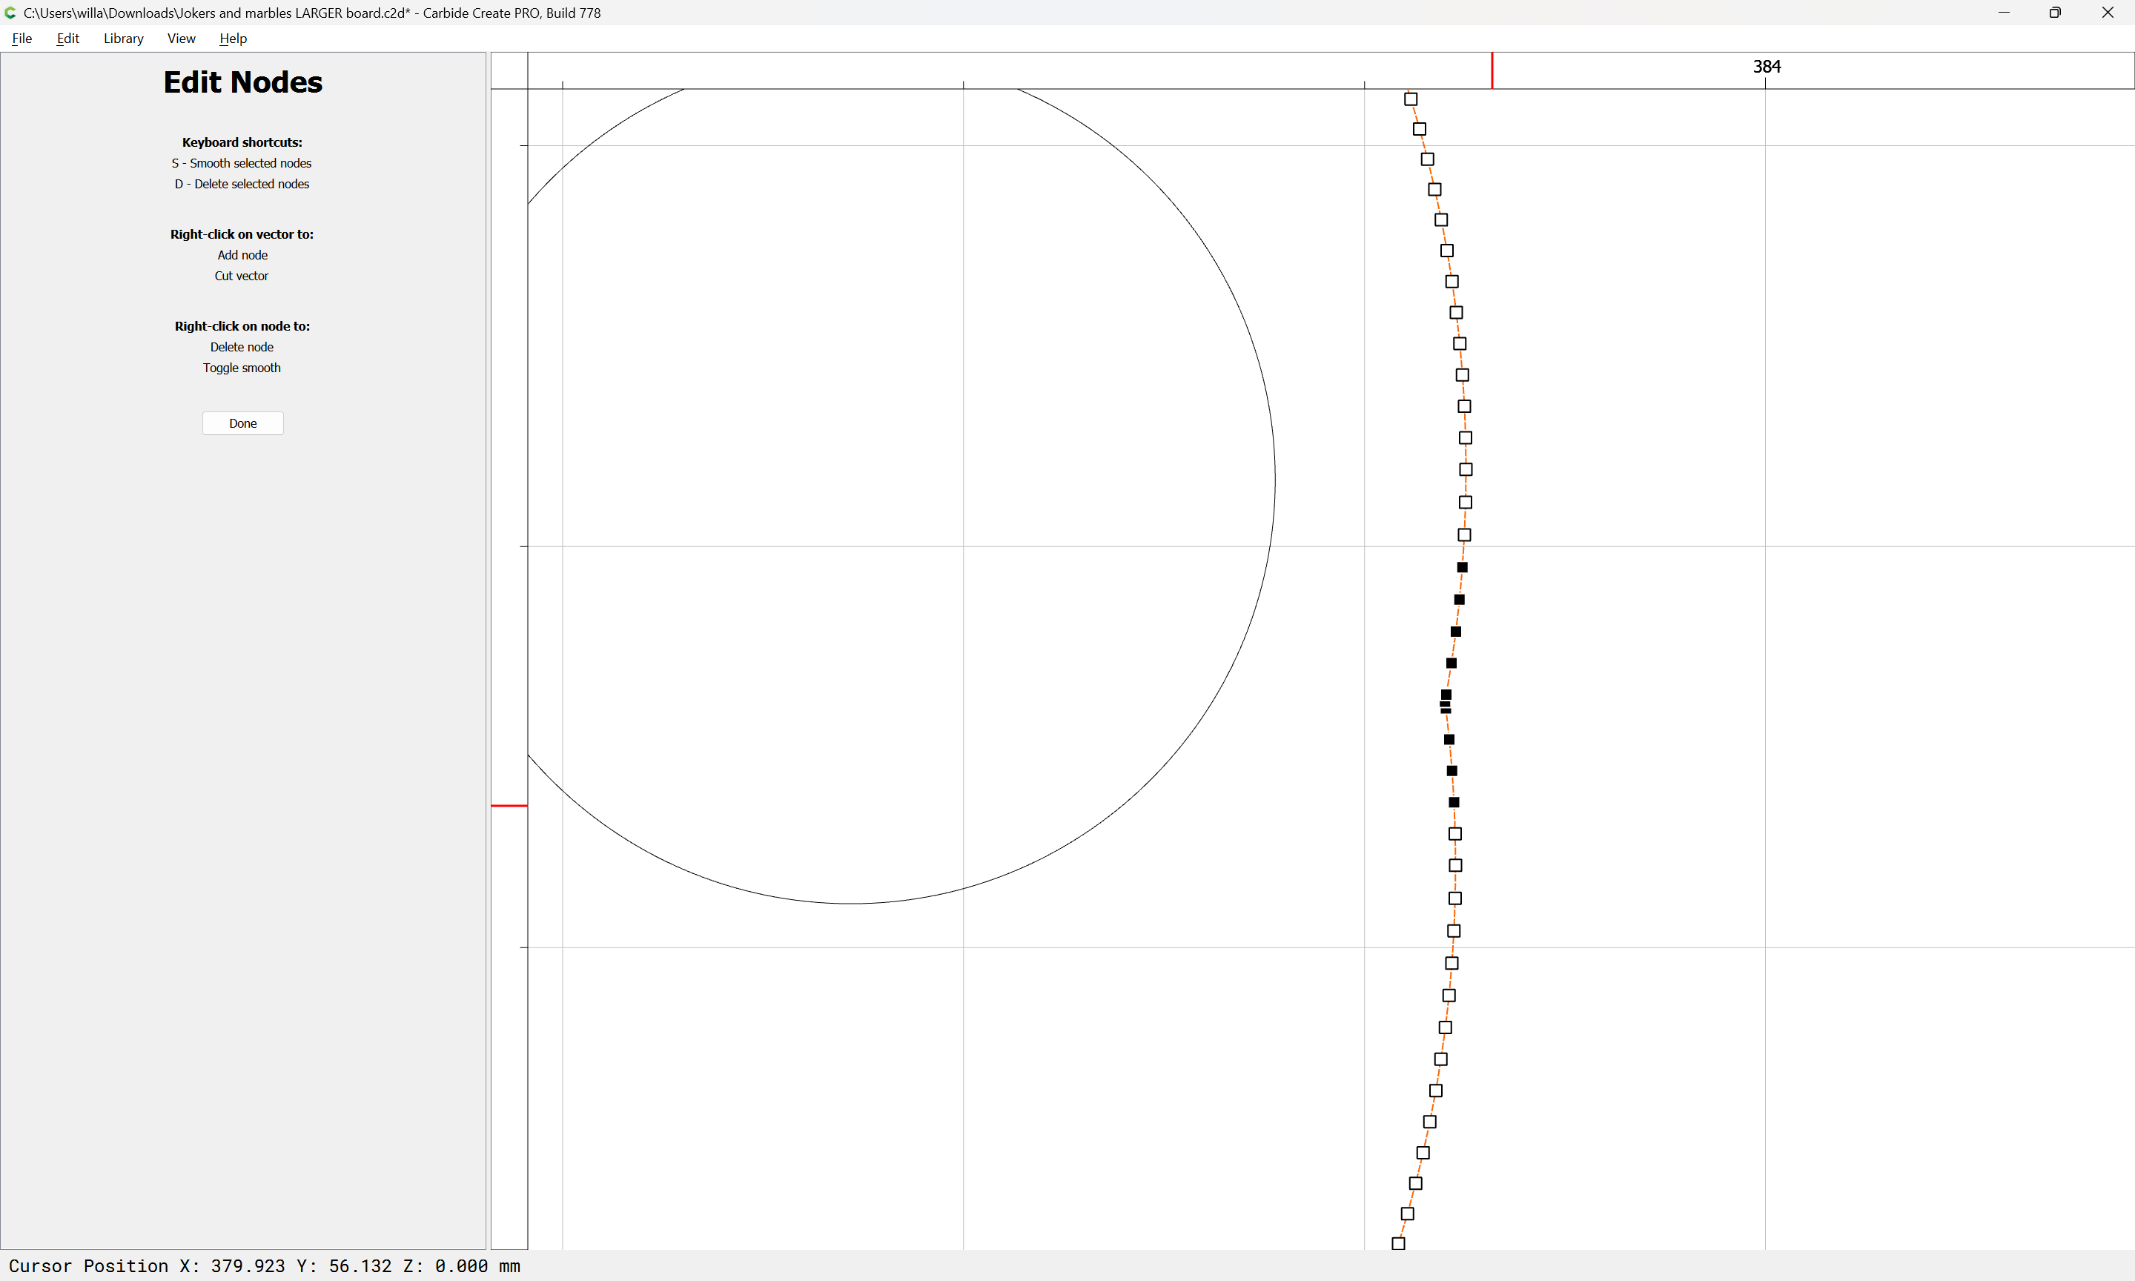Click 'S - Smooth selected nodes' text
This screenshot has height=1281, width=2135.
242,163
